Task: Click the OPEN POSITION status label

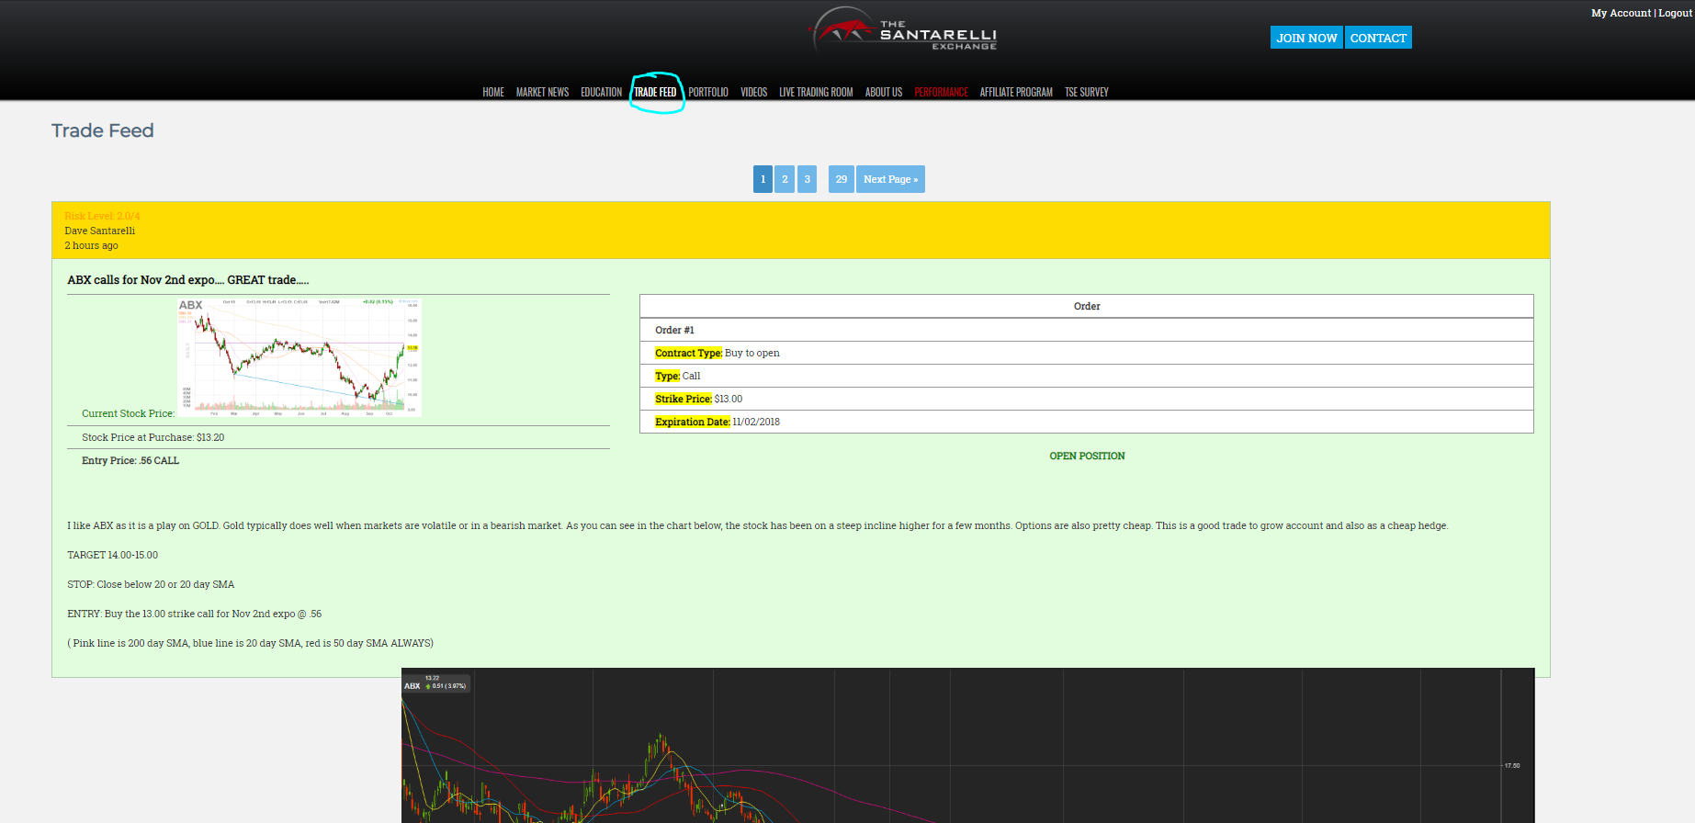Action: tap(1087, 456)
